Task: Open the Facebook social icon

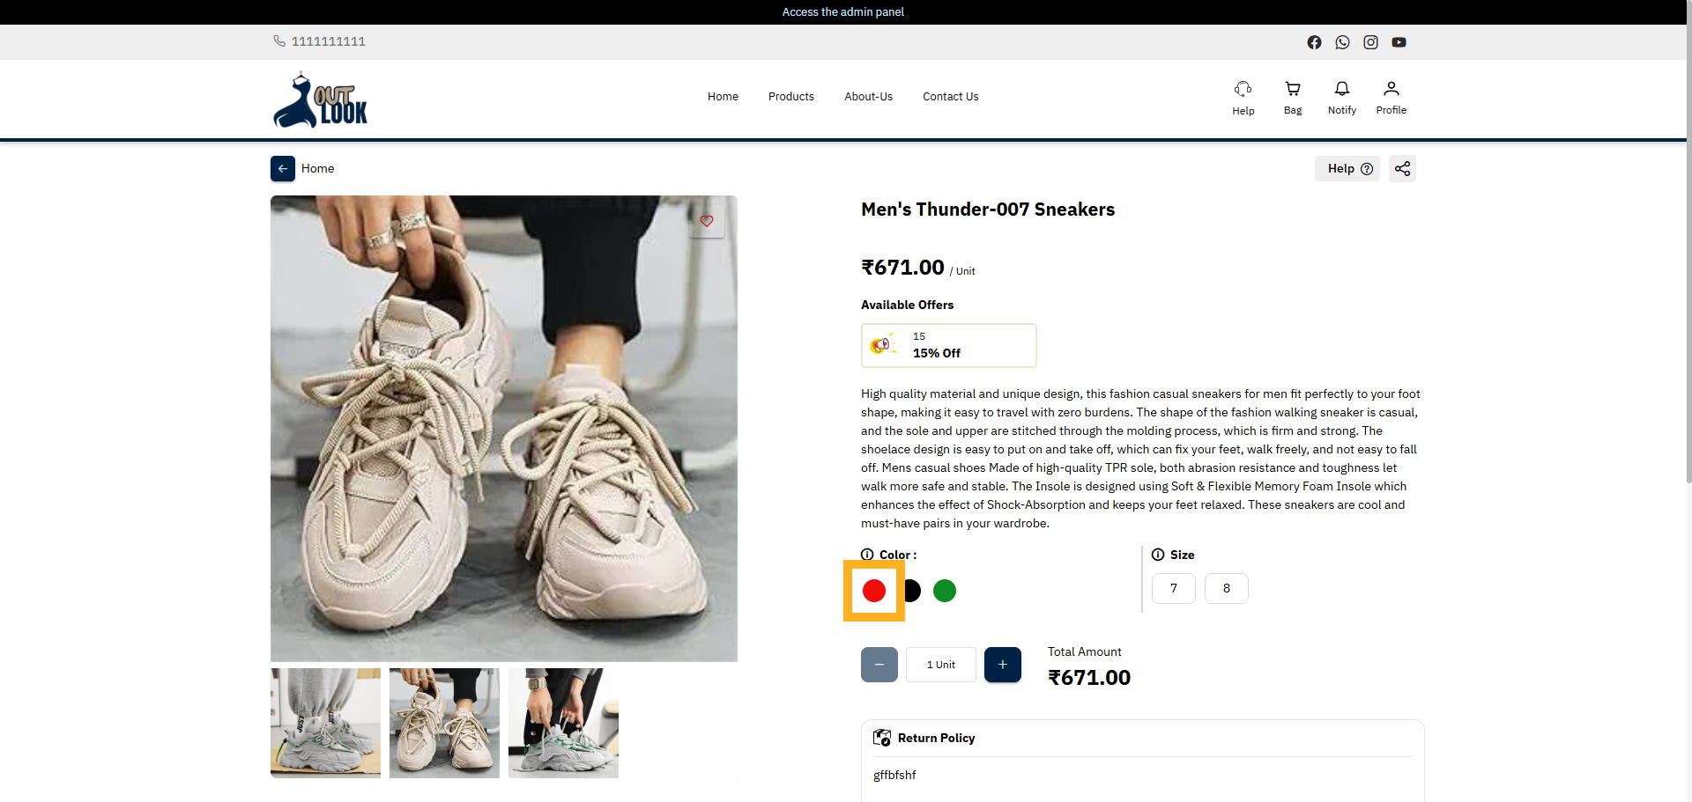Action: click(1314, 42)
